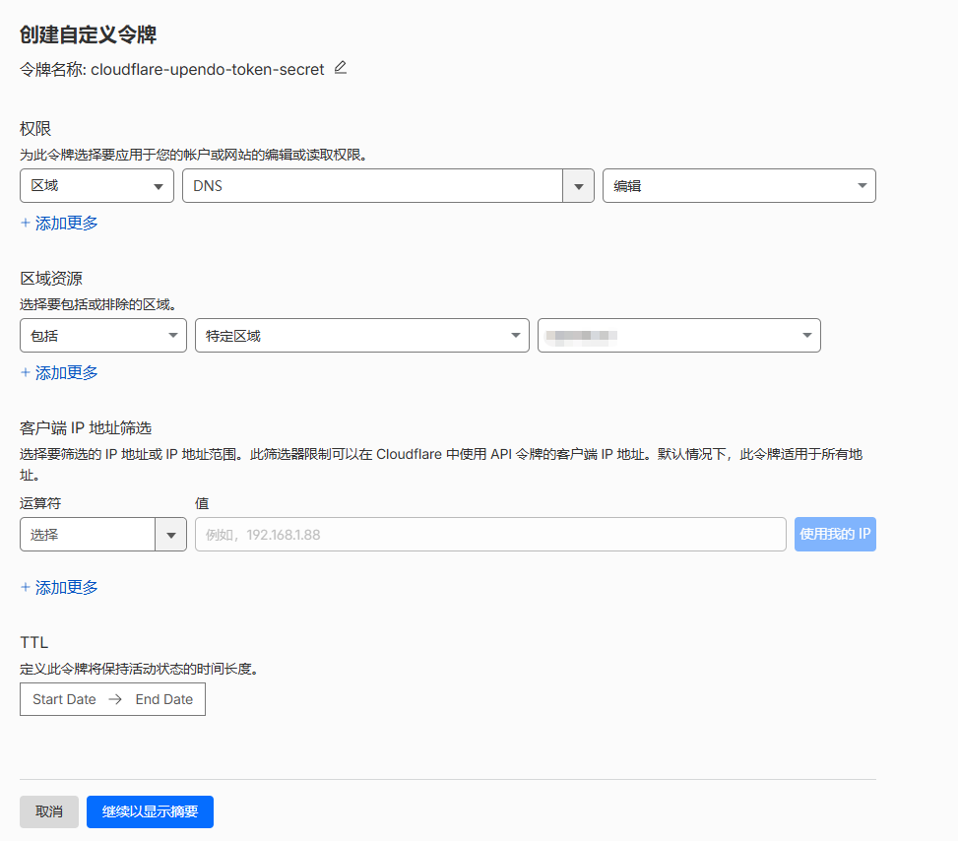The width and height of the screenshot is (958, 841).
Task: Open the 包括 include/exclude dropdown
Action: click(103, 336)
